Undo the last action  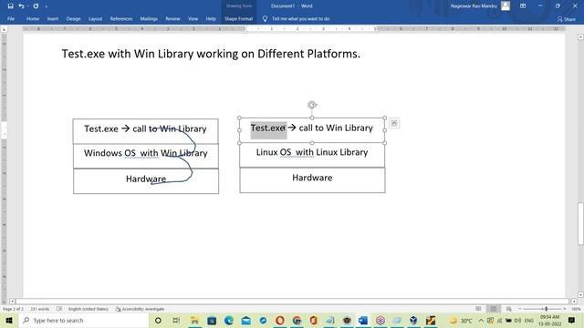click(21, 6)
